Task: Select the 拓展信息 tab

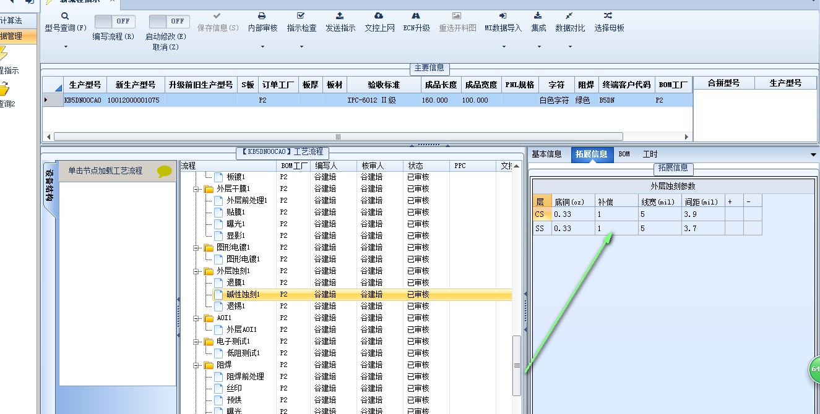Action: (x=592, y=154)
